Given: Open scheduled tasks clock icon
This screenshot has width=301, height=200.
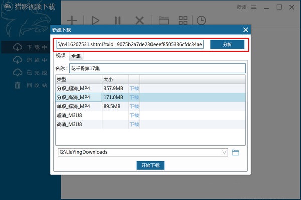Looking at the screenshot, I should coord(201,20).
